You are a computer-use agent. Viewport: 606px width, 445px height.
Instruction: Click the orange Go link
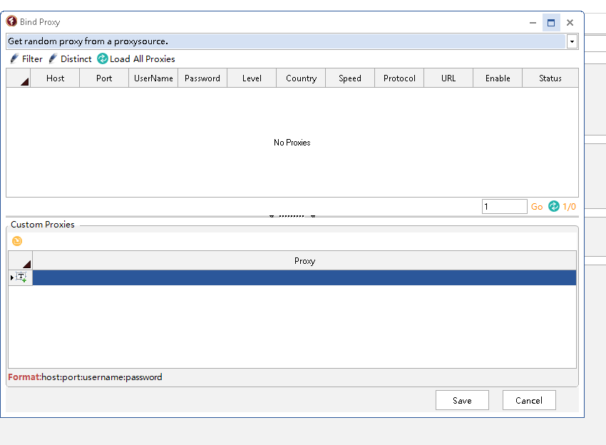coord(537,207)
